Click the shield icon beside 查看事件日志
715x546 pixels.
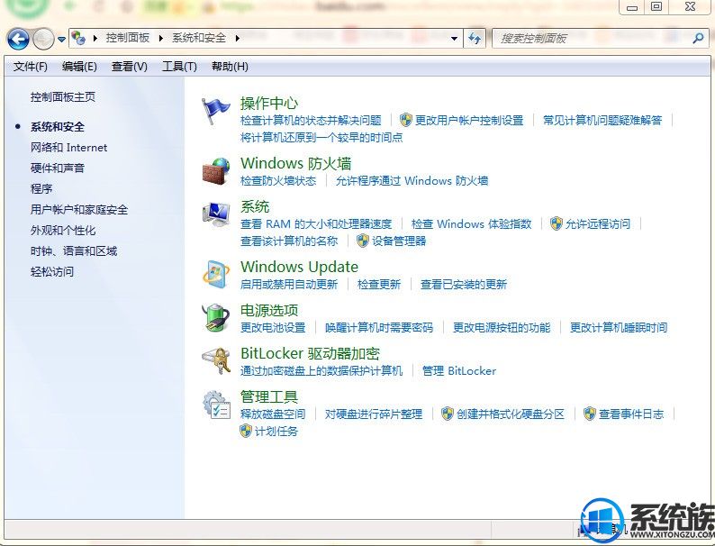click(x=590, y=414)
